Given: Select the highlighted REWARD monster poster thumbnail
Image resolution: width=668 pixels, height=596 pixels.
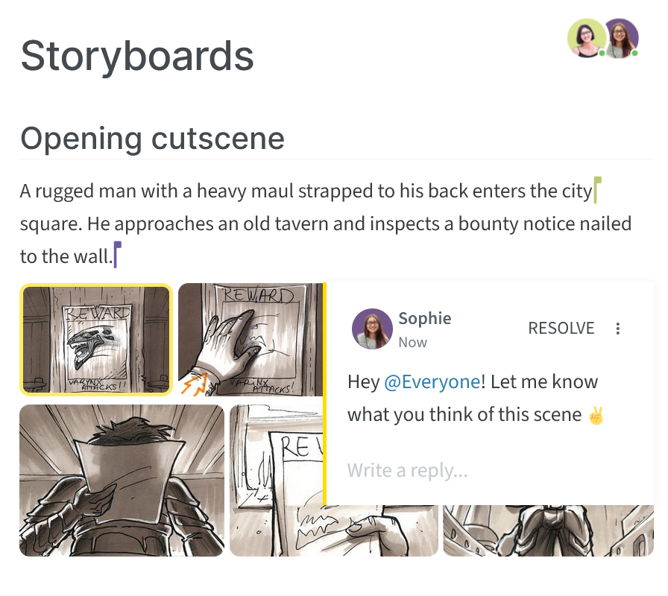Looking at the screenshot, I should click(96, 340).
